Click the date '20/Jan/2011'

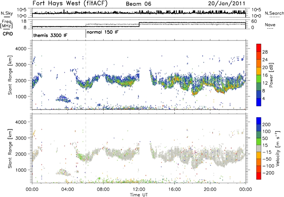226,4
